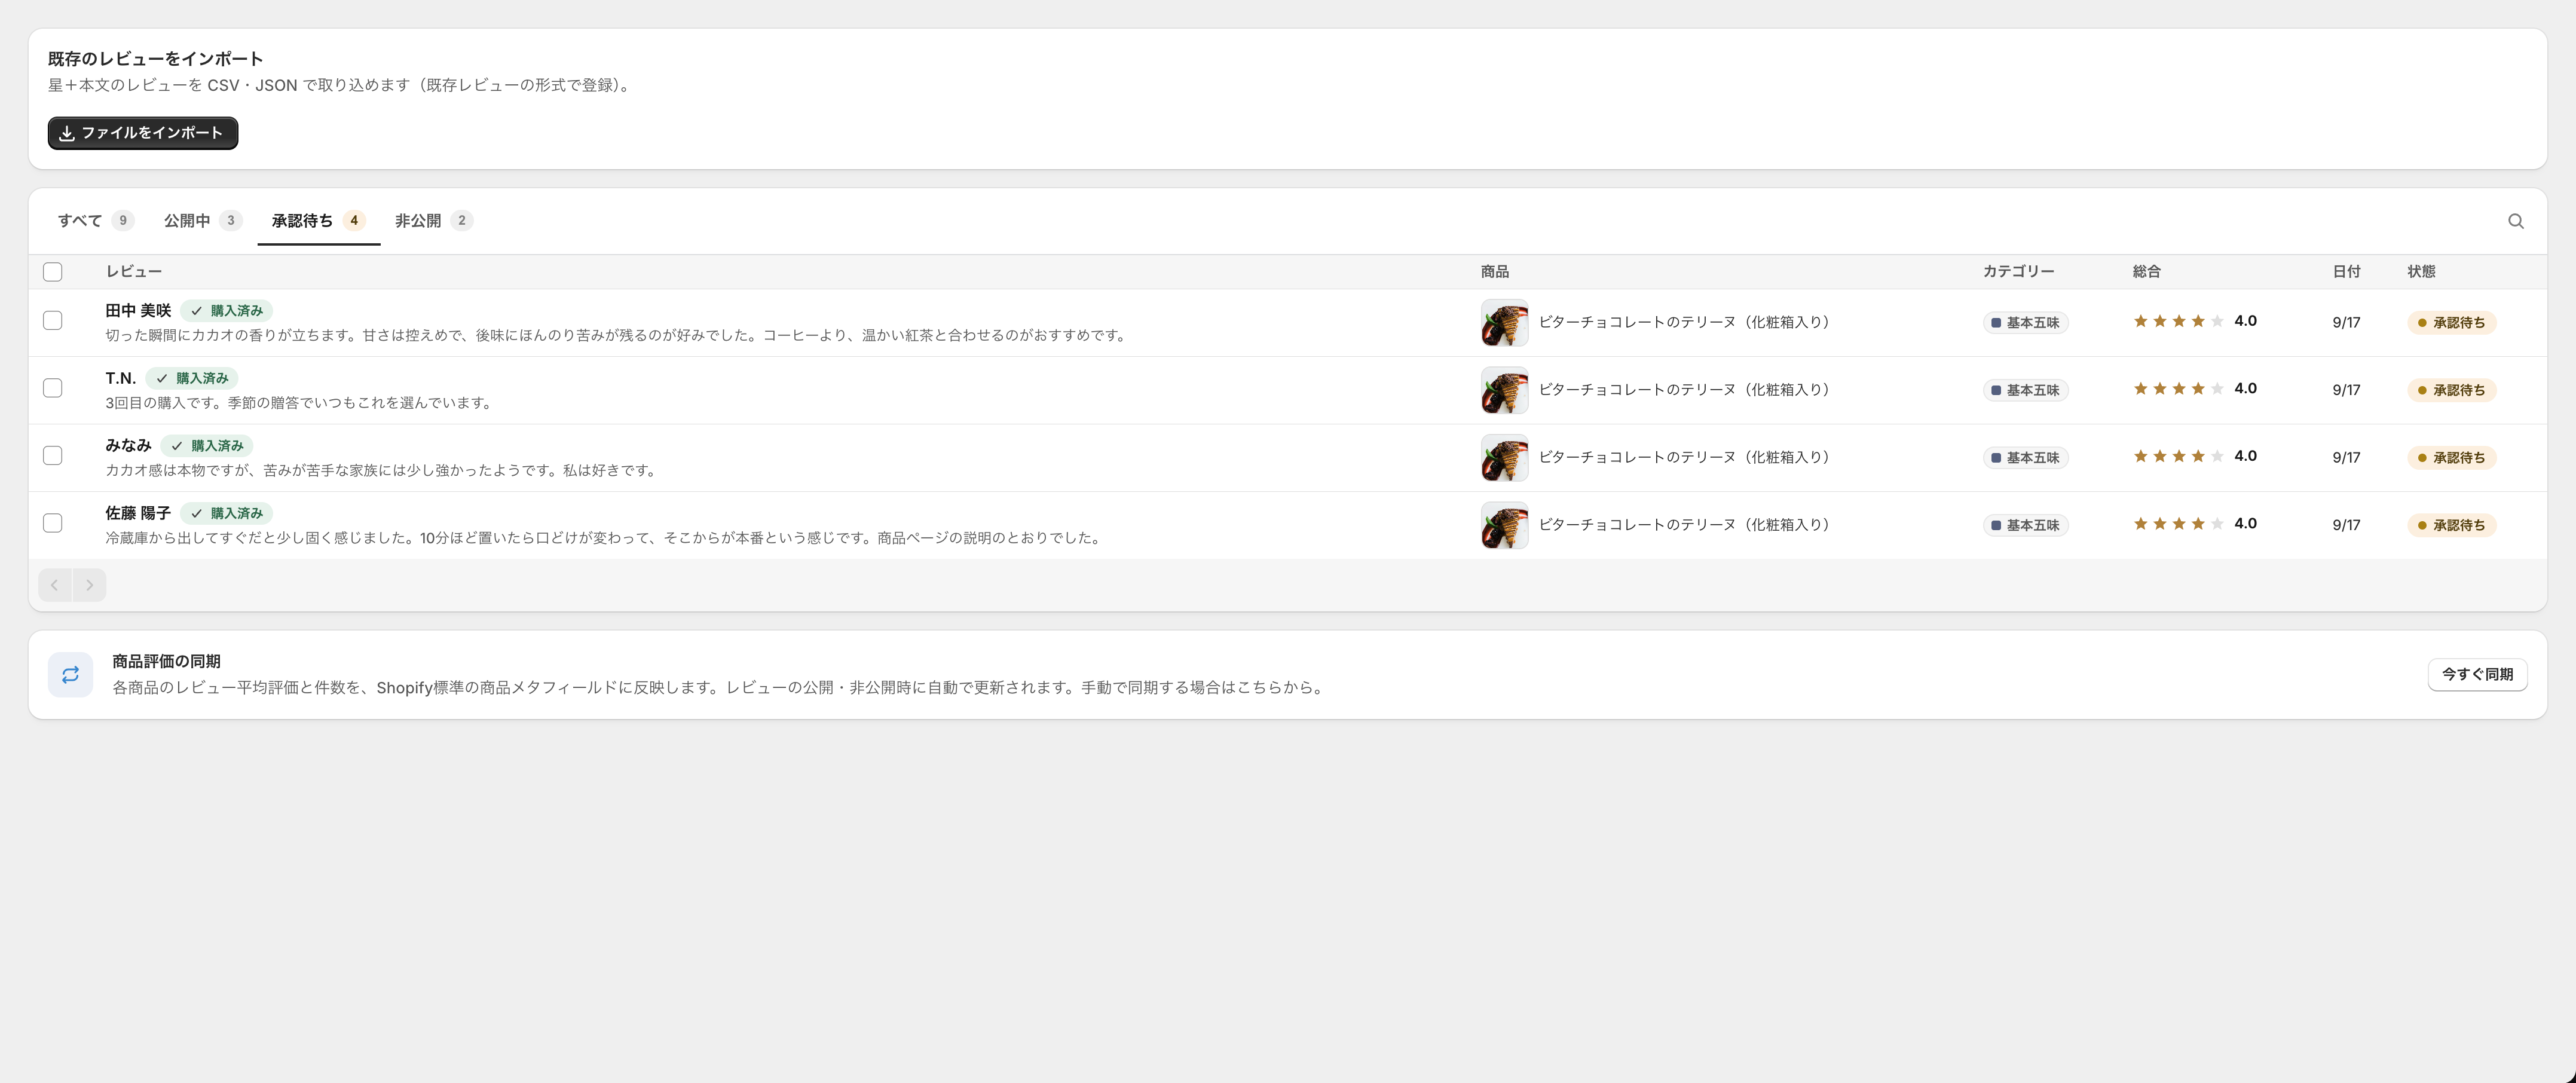This screenshot has width=2576, height=1083.
Task: Click 基本五味 category tag in みなみ row
Action: point(2025,458)
